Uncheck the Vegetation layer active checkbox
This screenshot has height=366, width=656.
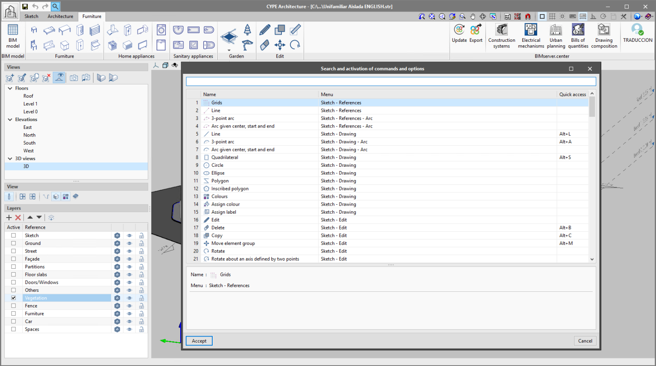pos(13,298)
